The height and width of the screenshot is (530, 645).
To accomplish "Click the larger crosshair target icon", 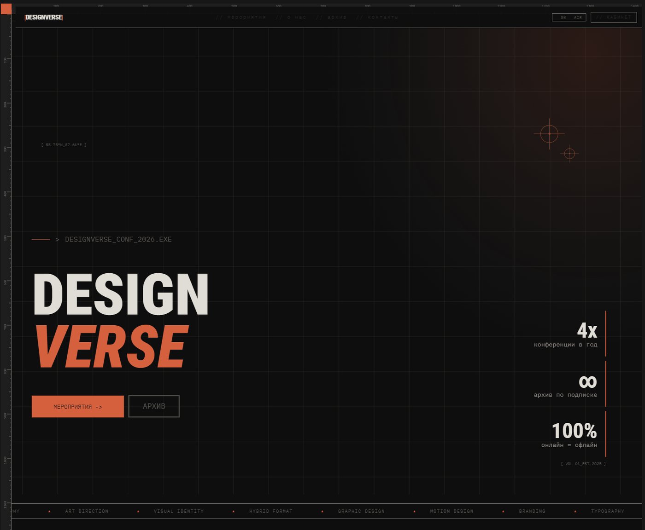I will (x=549, y=134).
